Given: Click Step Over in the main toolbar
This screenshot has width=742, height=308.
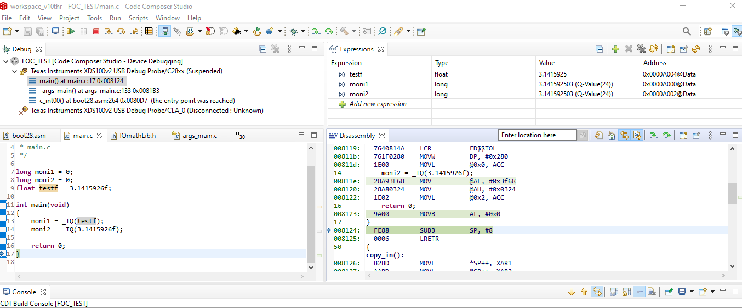Looking at the screenshot, I should (121, 32).
